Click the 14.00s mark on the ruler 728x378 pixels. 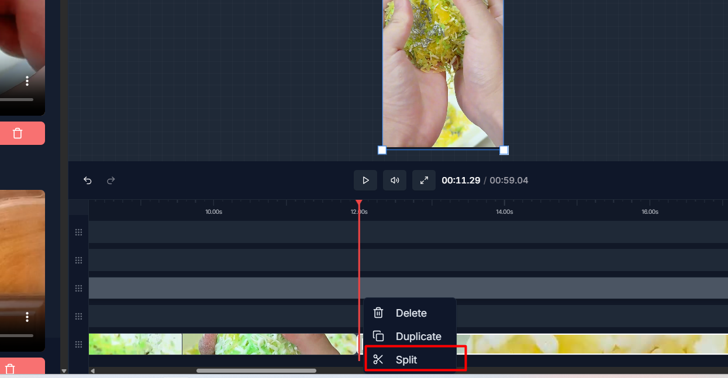pos(504,211)
